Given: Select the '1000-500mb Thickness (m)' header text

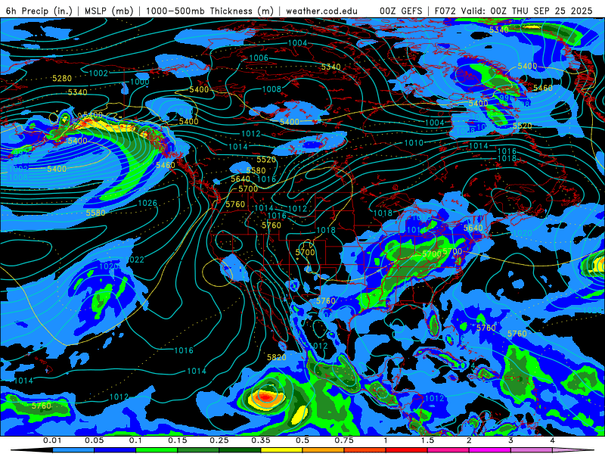Looking at the screenshot, I should coord(209,11).
